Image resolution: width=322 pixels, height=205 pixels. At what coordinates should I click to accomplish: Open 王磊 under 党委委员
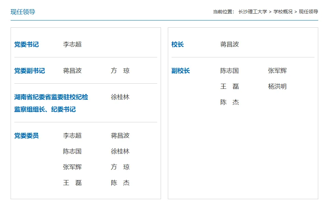point(72,183)
